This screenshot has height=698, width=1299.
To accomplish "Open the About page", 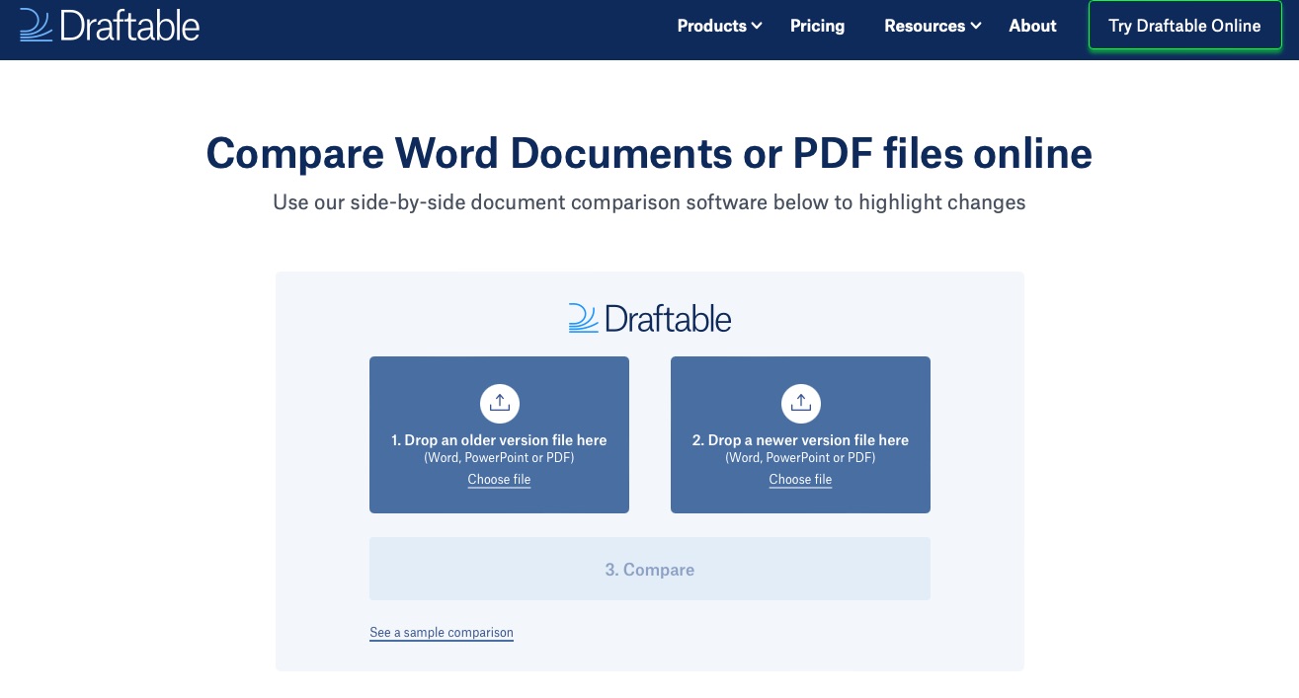I will coord(1032,26).
